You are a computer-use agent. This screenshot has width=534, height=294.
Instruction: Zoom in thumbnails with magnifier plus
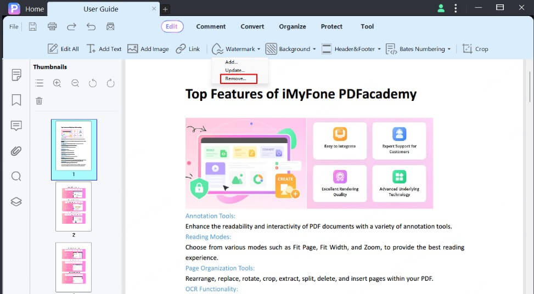click(x=57, y=83)
